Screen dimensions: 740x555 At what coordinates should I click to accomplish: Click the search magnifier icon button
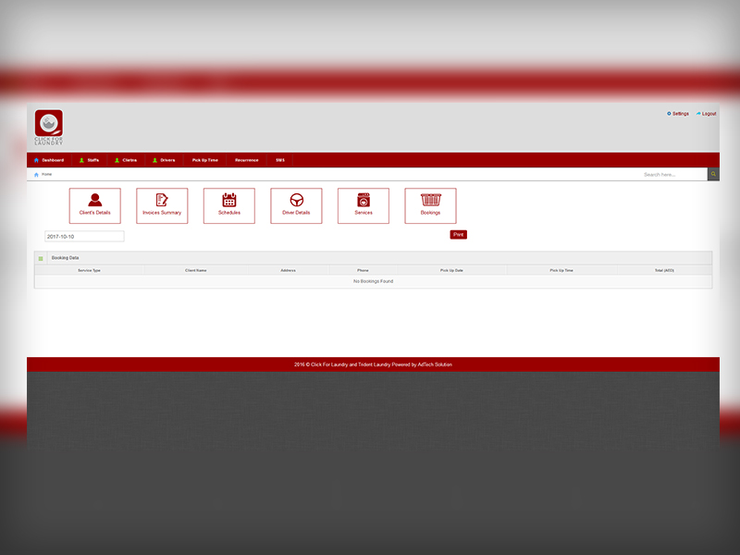pos(713,174)
